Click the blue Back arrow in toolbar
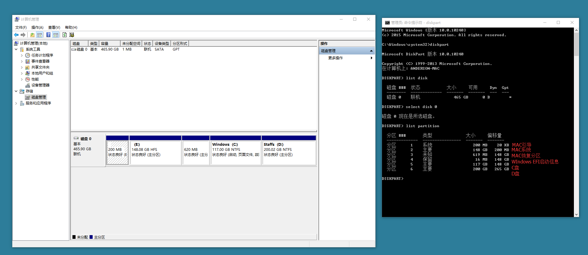This screenshot has width=588, height=255. tap(16, 35)
